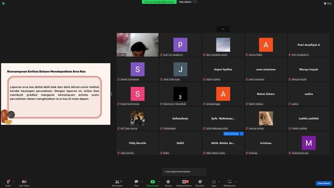This screenshot has width=334, height=188.
Task: Click the Leave Room button
Action: pyautogui.click(x=324, y=183)
